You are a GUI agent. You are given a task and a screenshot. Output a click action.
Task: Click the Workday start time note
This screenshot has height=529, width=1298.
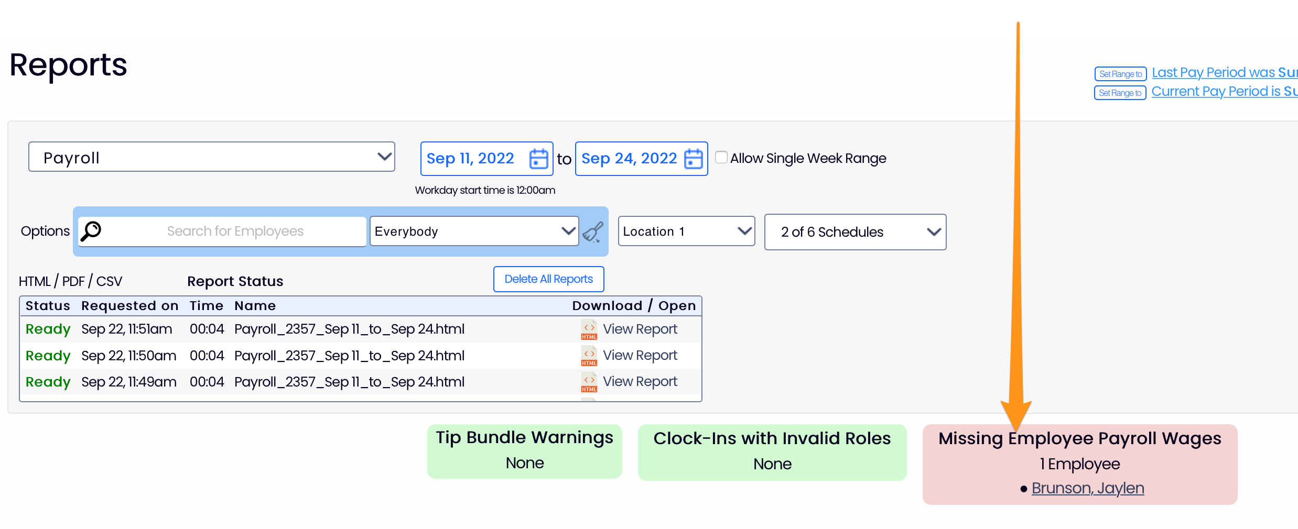pos(485,190)
